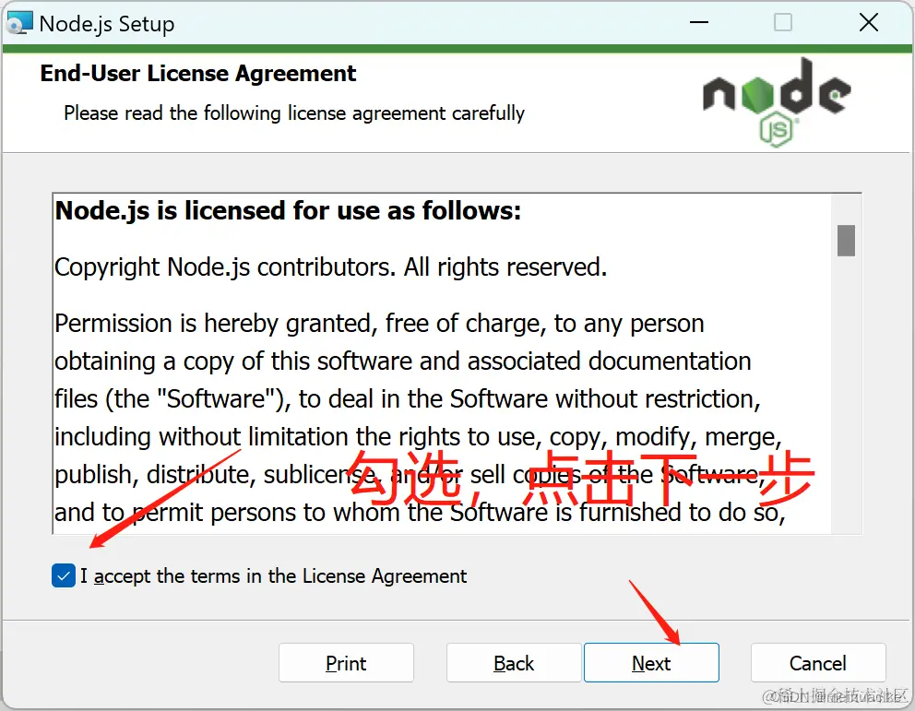Click the 'Node.js Setup' title bar text
Image resolution: width=915 pixels, height=711 pixels.
(x=107, y=24)
